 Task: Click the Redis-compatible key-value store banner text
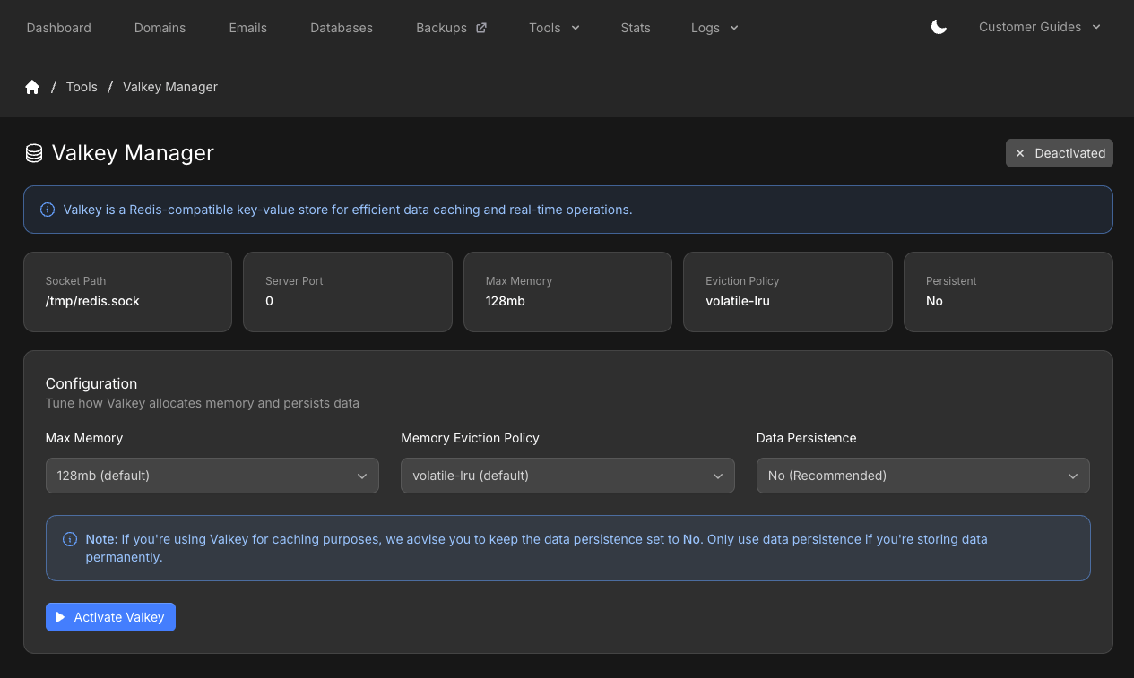(x=348, y=210)
